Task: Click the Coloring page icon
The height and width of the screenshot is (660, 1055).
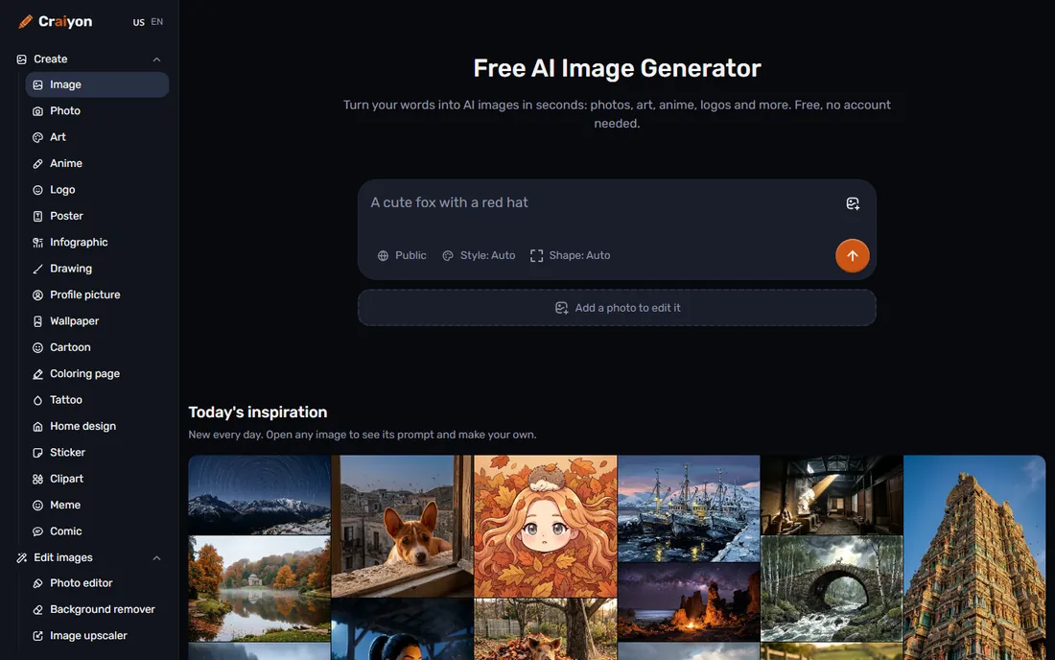Action: pyautogui.click(x=37, y=373)
